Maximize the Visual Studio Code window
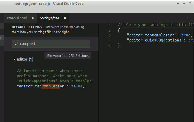Image resolution: width=194 pixels, height=122 pixels. point(184,4)
